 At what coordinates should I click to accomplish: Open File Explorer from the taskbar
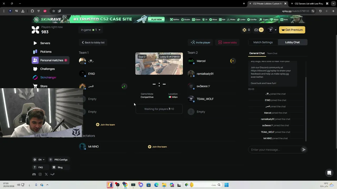[x=164, y=185]
